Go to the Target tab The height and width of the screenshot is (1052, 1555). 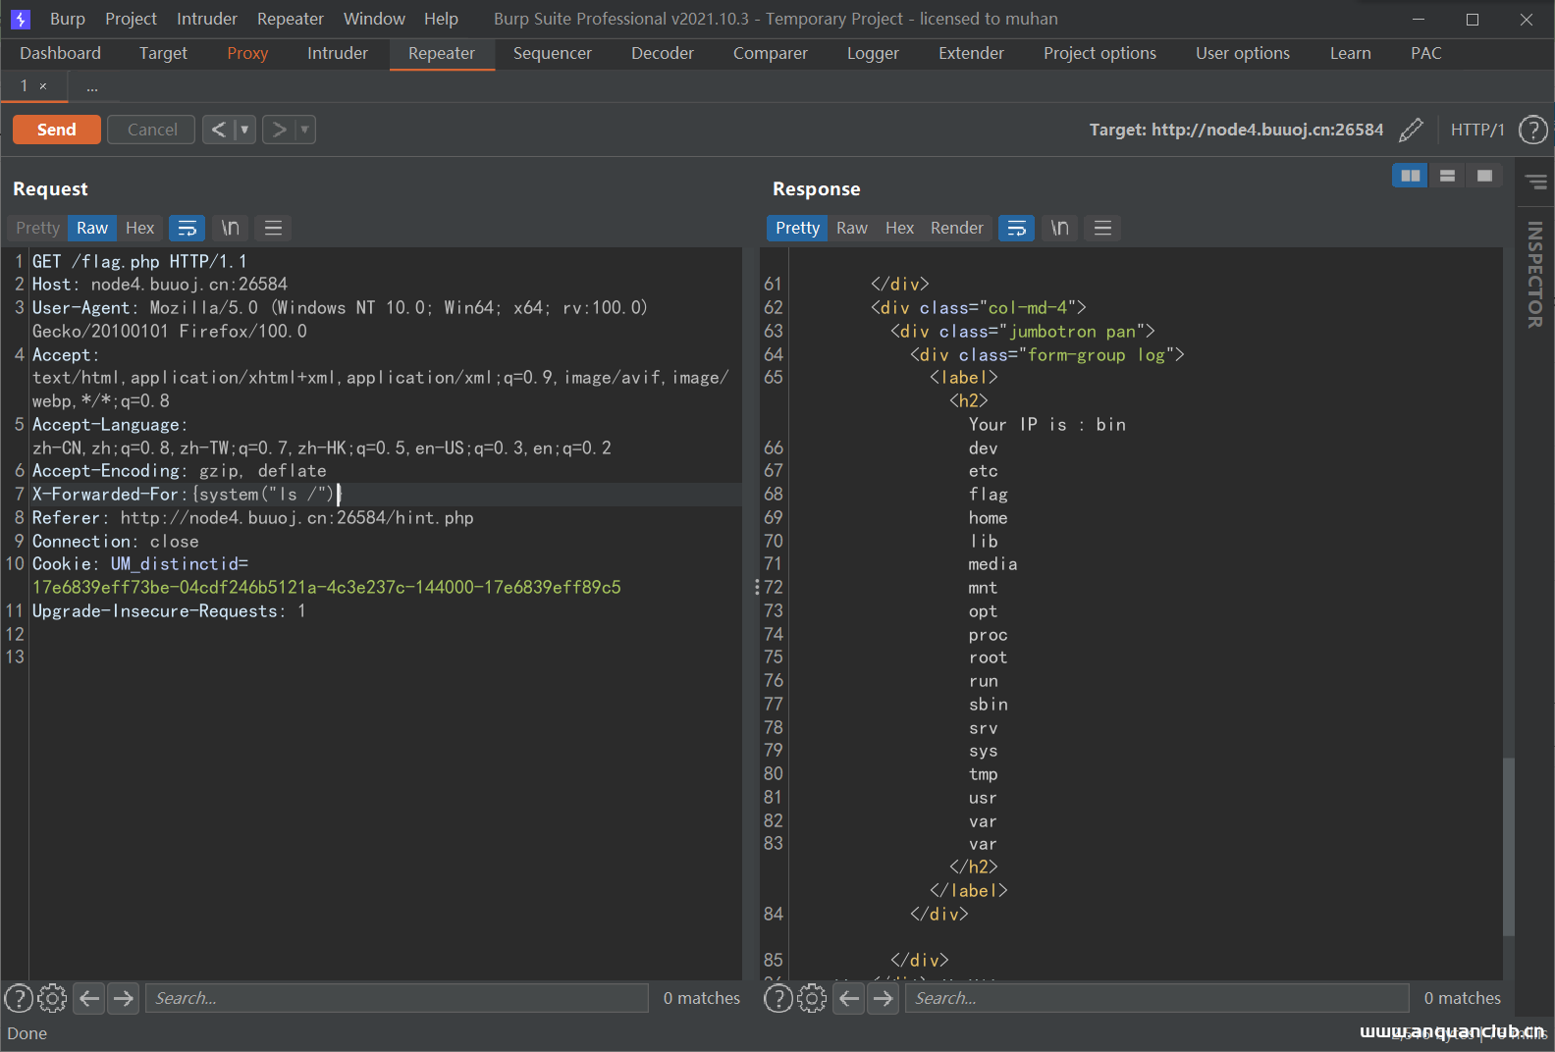[163, 53]
